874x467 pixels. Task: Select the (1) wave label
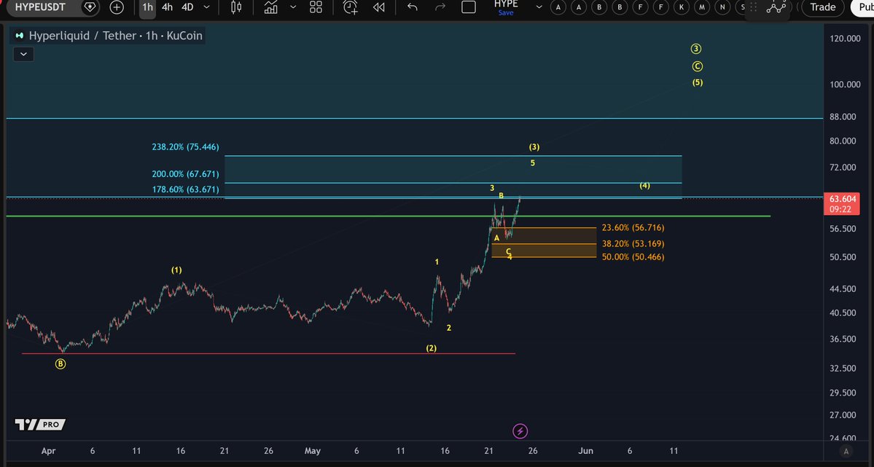coord(176,270)
